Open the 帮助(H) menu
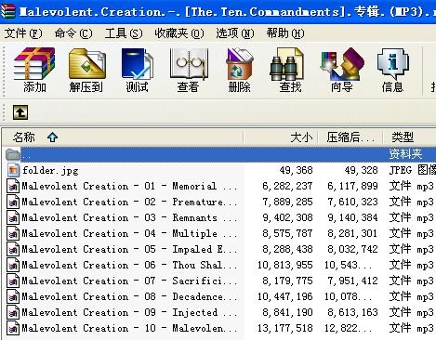The width and height of the screenshot is (436, 340). click(285, 33)
